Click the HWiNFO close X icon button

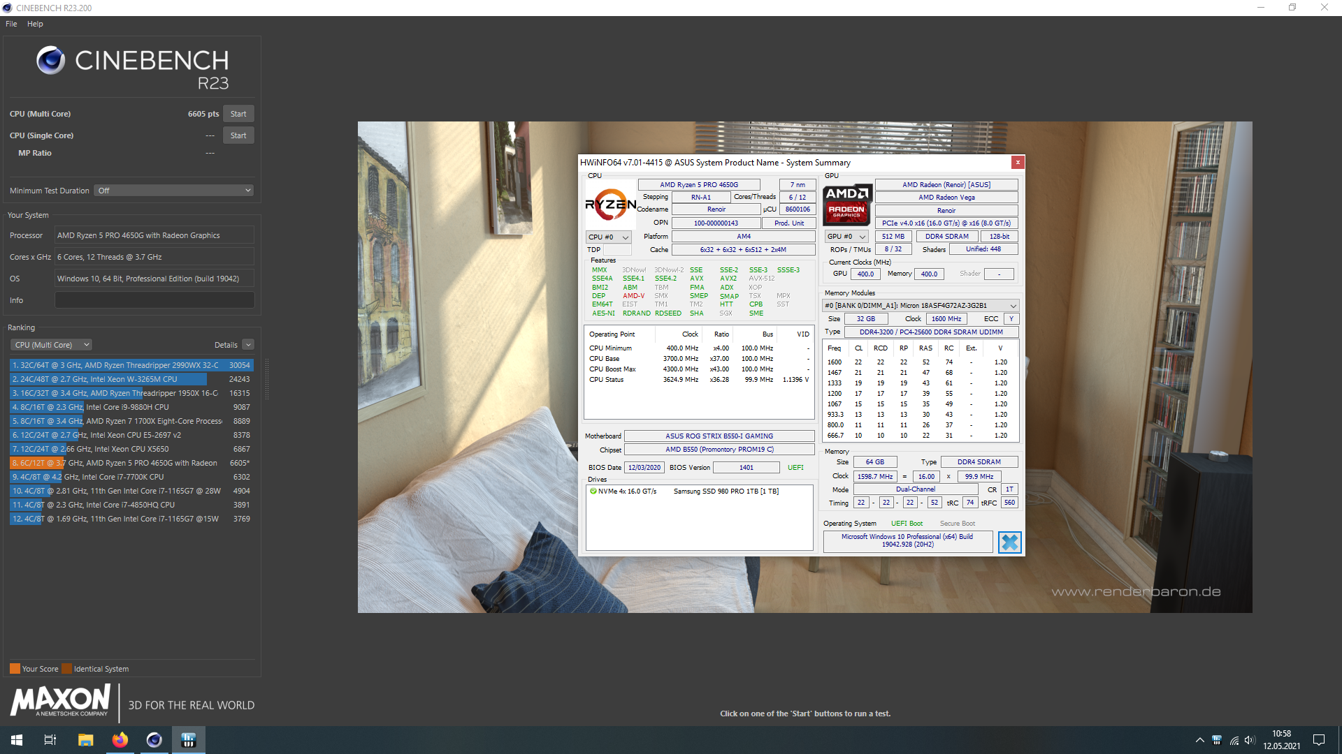click(x=1009, y=542)
